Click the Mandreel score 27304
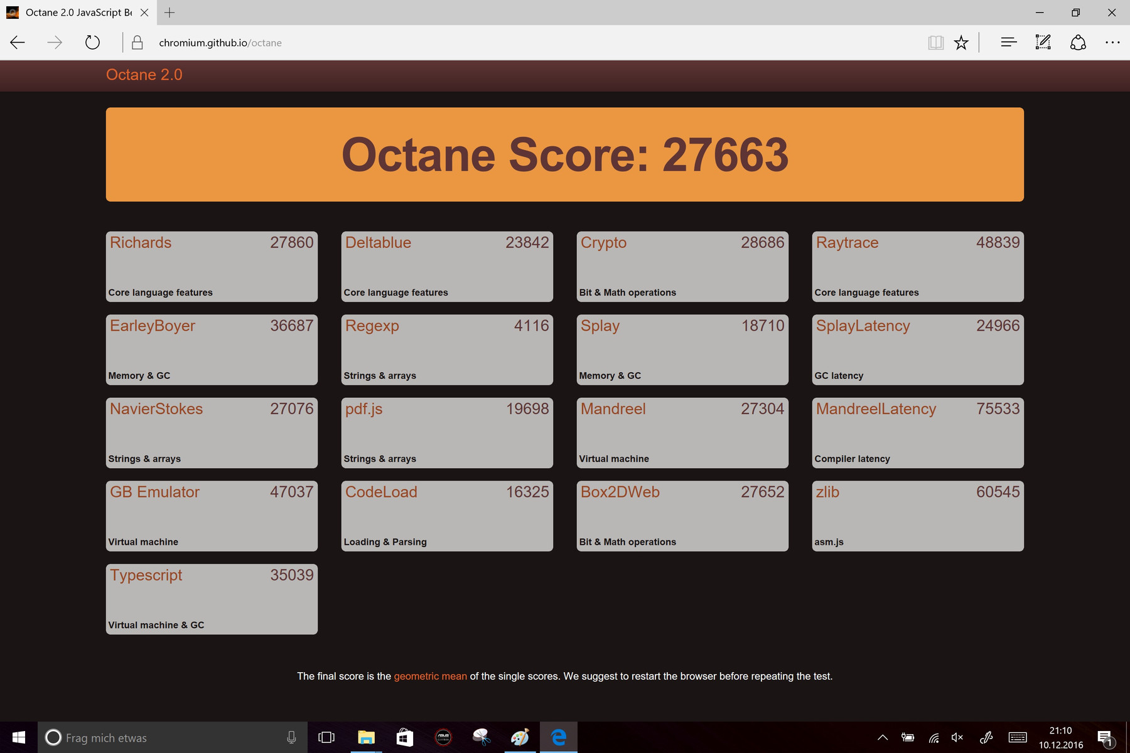This screenshot has width=1130, height=753. [763, 409]
